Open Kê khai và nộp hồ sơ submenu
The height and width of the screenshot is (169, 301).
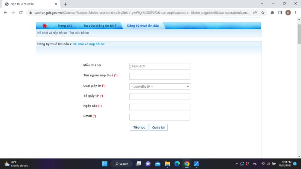(x=52, y=33)
